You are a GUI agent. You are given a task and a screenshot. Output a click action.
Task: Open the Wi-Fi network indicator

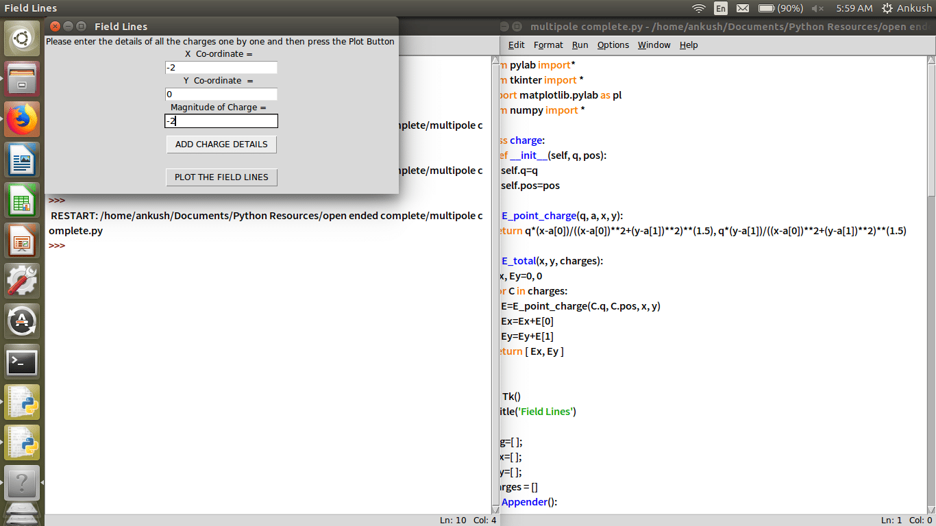pos(698,8)
